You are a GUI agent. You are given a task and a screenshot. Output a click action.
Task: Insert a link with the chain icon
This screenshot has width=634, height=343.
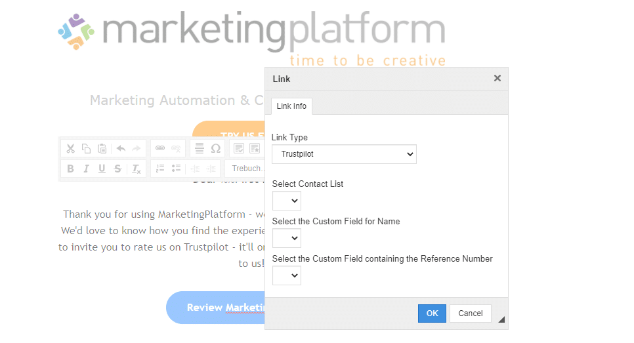160,148
